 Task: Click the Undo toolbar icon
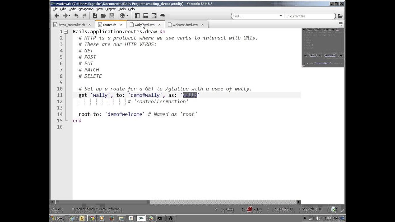76,16
